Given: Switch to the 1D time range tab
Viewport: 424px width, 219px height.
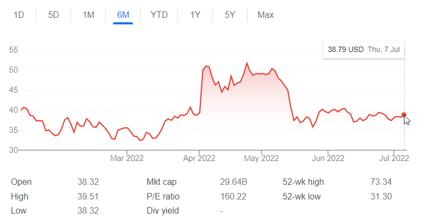Looking at the screenshot, I should pos(19,15).
